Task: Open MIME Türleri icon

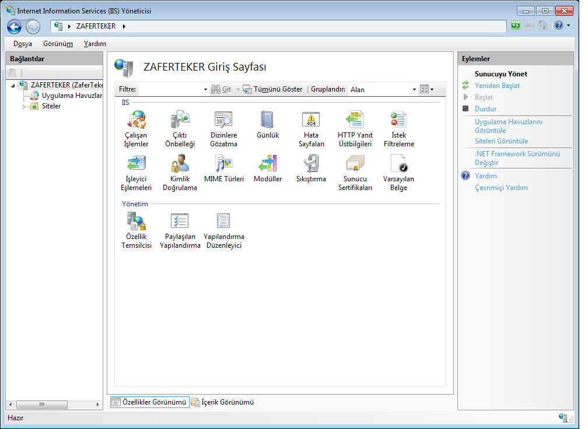Action: [223, 168]
